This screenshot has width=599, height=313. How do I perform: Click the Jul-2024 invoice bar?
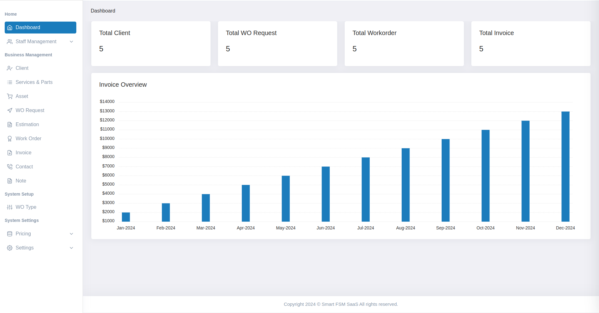pos(365,189)
